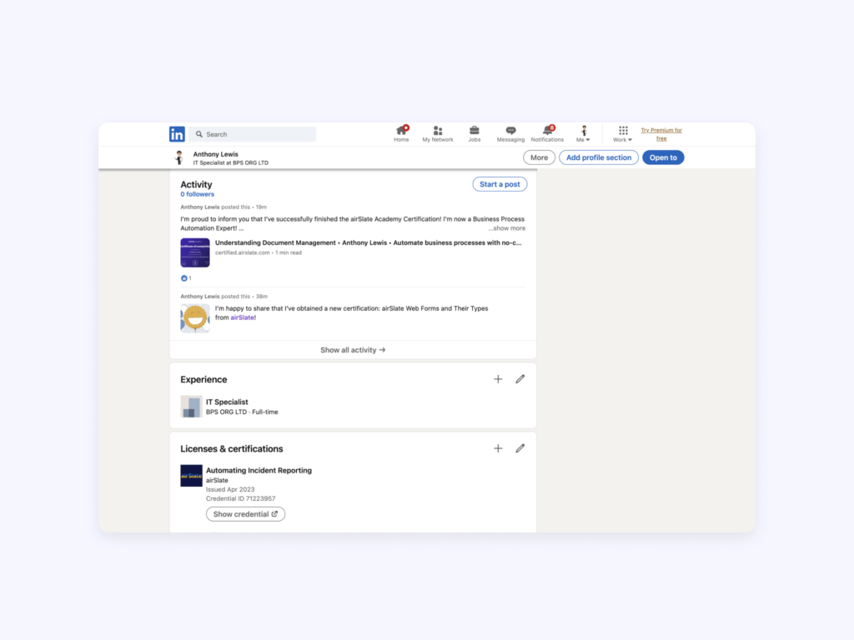Edit Experience section with pencil icon
This screenshot has height=640, width=854.
tap(520, 379)
